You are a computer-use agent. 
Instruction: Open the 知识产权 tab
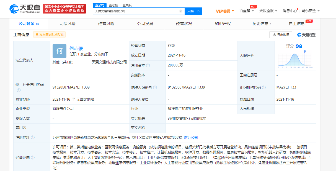tap(223, 24)
